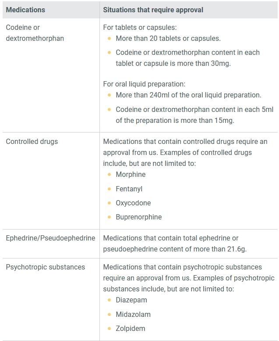Click the Psychotropic substances row label
The image size is (279, 341).
[46, 267]
